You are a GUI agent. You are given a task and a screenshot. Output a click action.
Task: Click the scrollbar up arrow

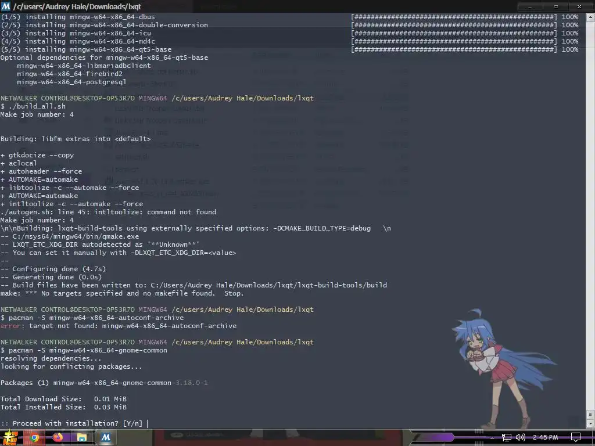[x=590, y=17]
